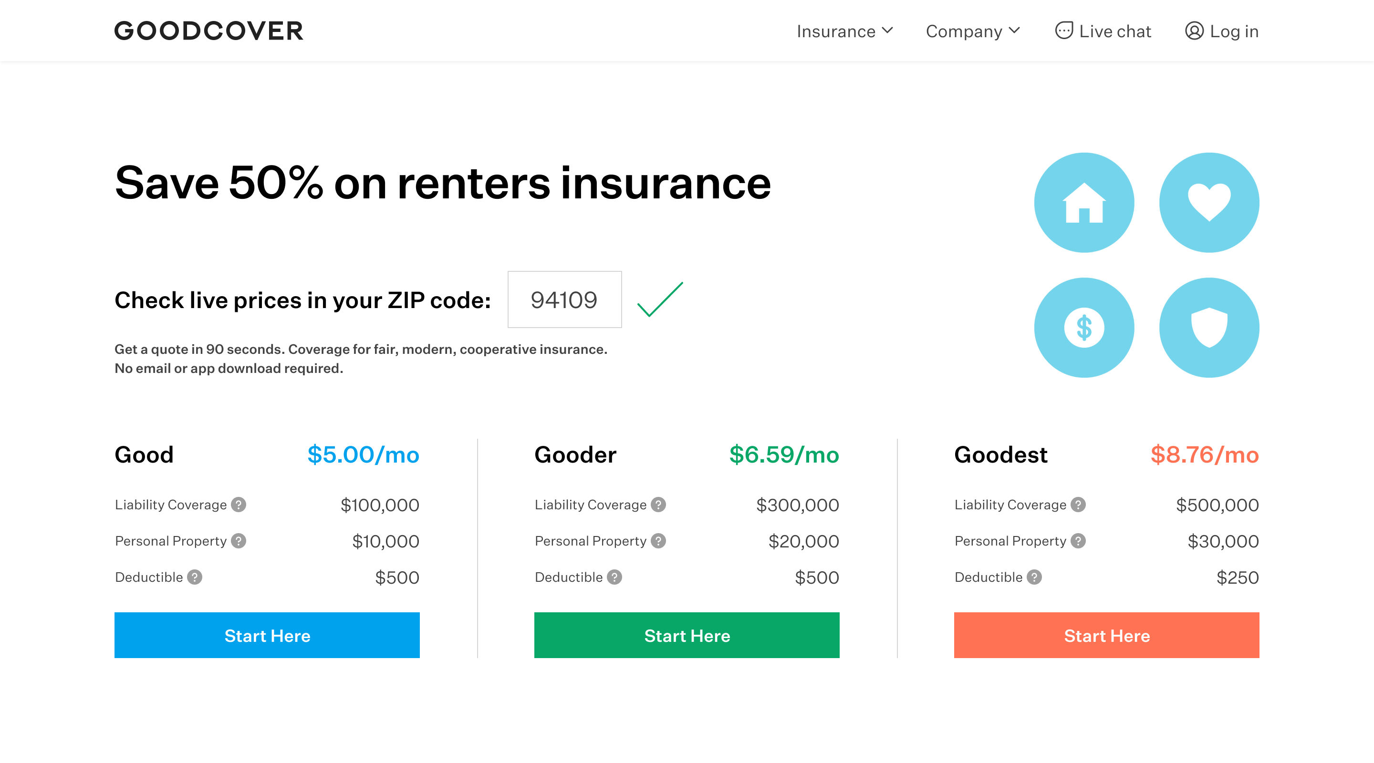
Task: Click the green Start Here button for Gooder
Action: pos(687,635)
